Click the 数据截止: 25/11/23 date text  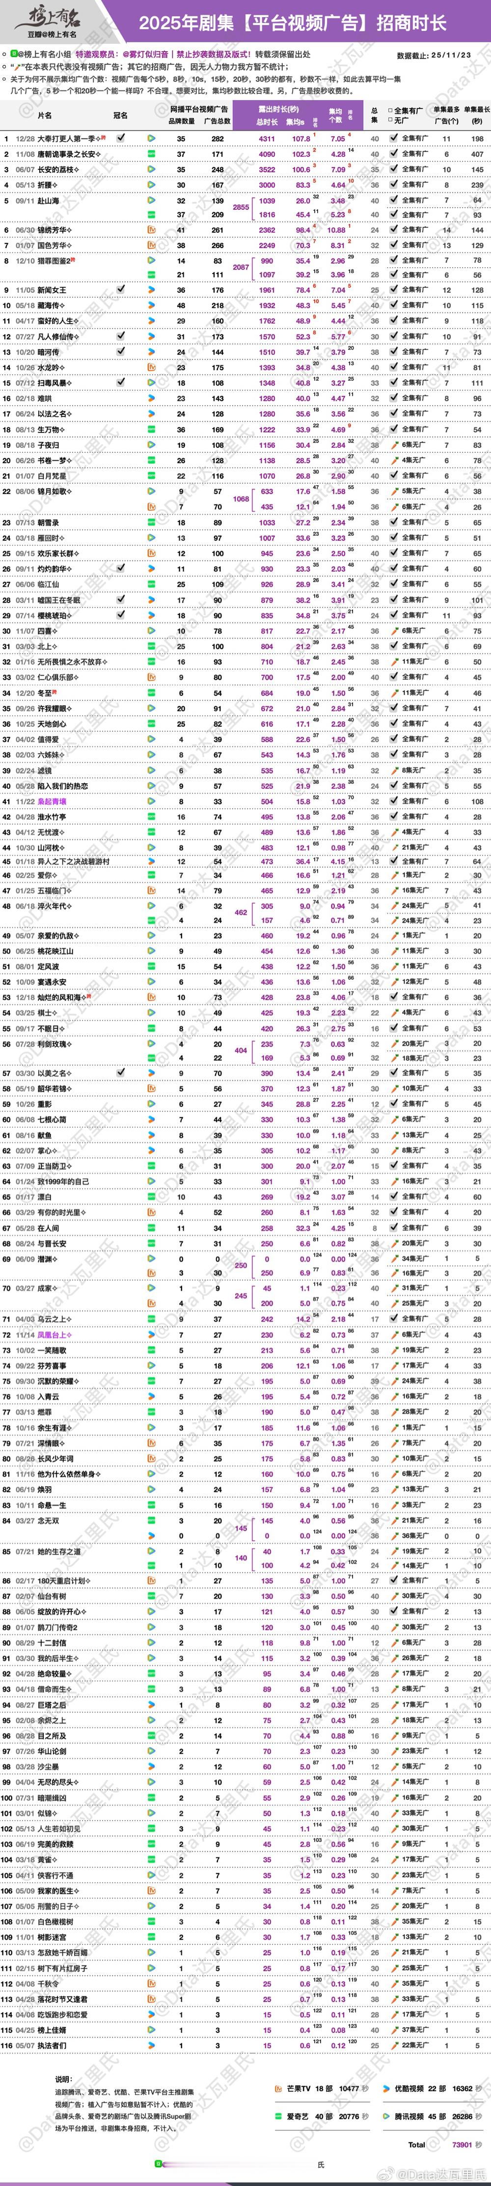click(434, 55)
